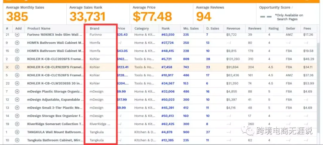323x145 pixels.
Task: Open KOHLER K-CB-CLC2026FS product name
Action: [55, 59]
